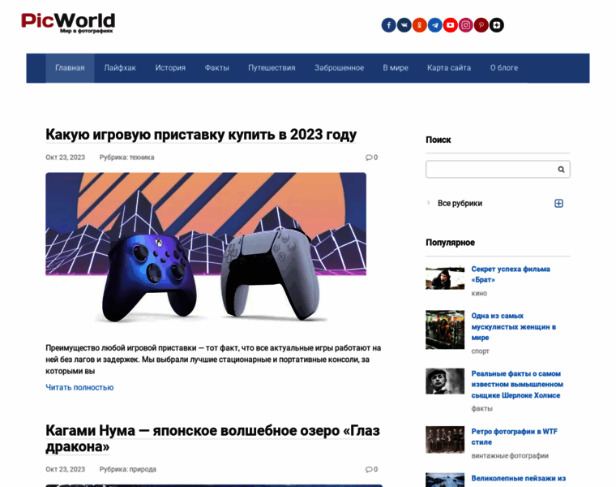Go to Главная menu item
This screenshot has height=487, width=616.
coord(70,67)
